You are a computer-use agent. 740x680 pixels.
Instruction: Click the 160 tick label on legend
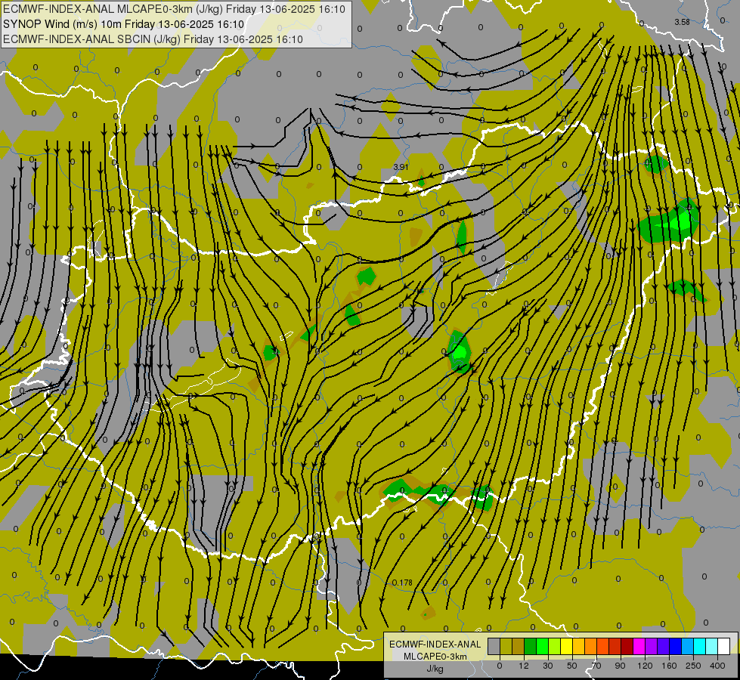669,666
